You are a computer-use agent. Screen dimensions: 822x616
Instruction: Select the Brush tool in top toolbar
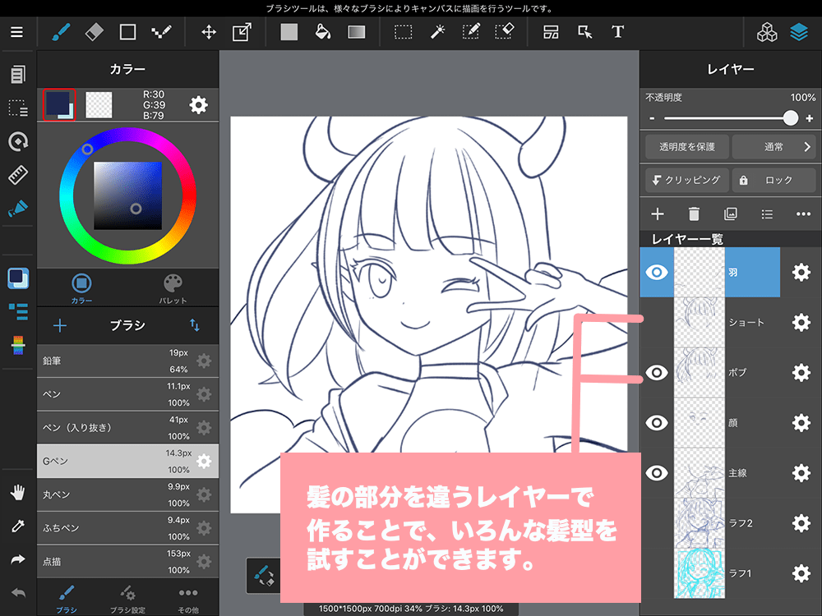[x=62, y=32]
